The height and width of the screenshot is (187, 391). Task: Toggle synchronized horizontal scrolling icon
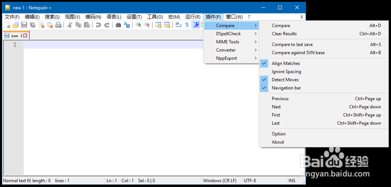point(167,25)
